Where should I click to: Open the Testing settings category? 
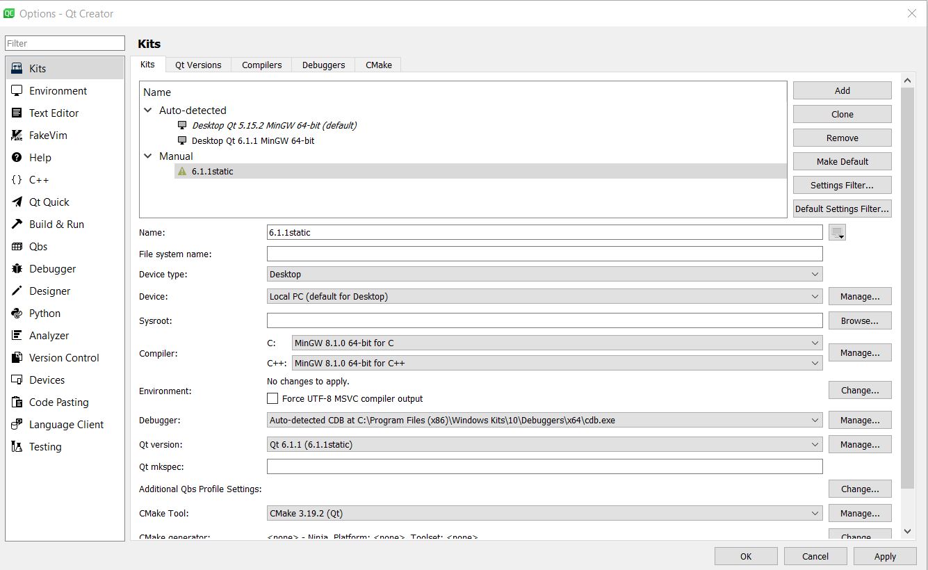(65, 446)
